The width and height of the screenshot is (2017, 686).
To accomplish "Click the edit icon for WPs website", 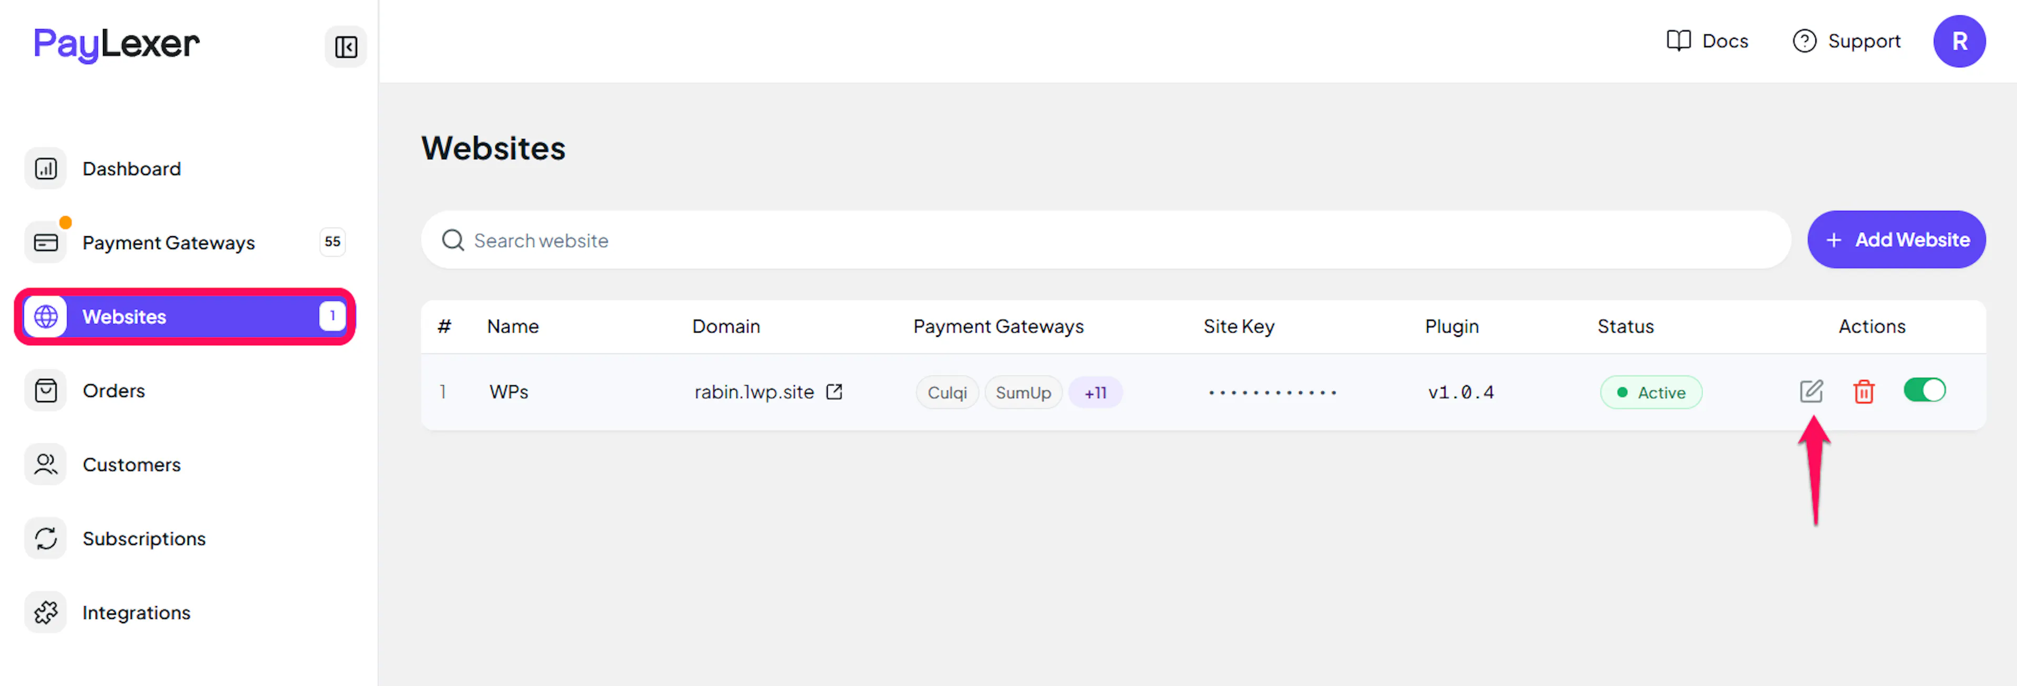I will click(1811, 391).
